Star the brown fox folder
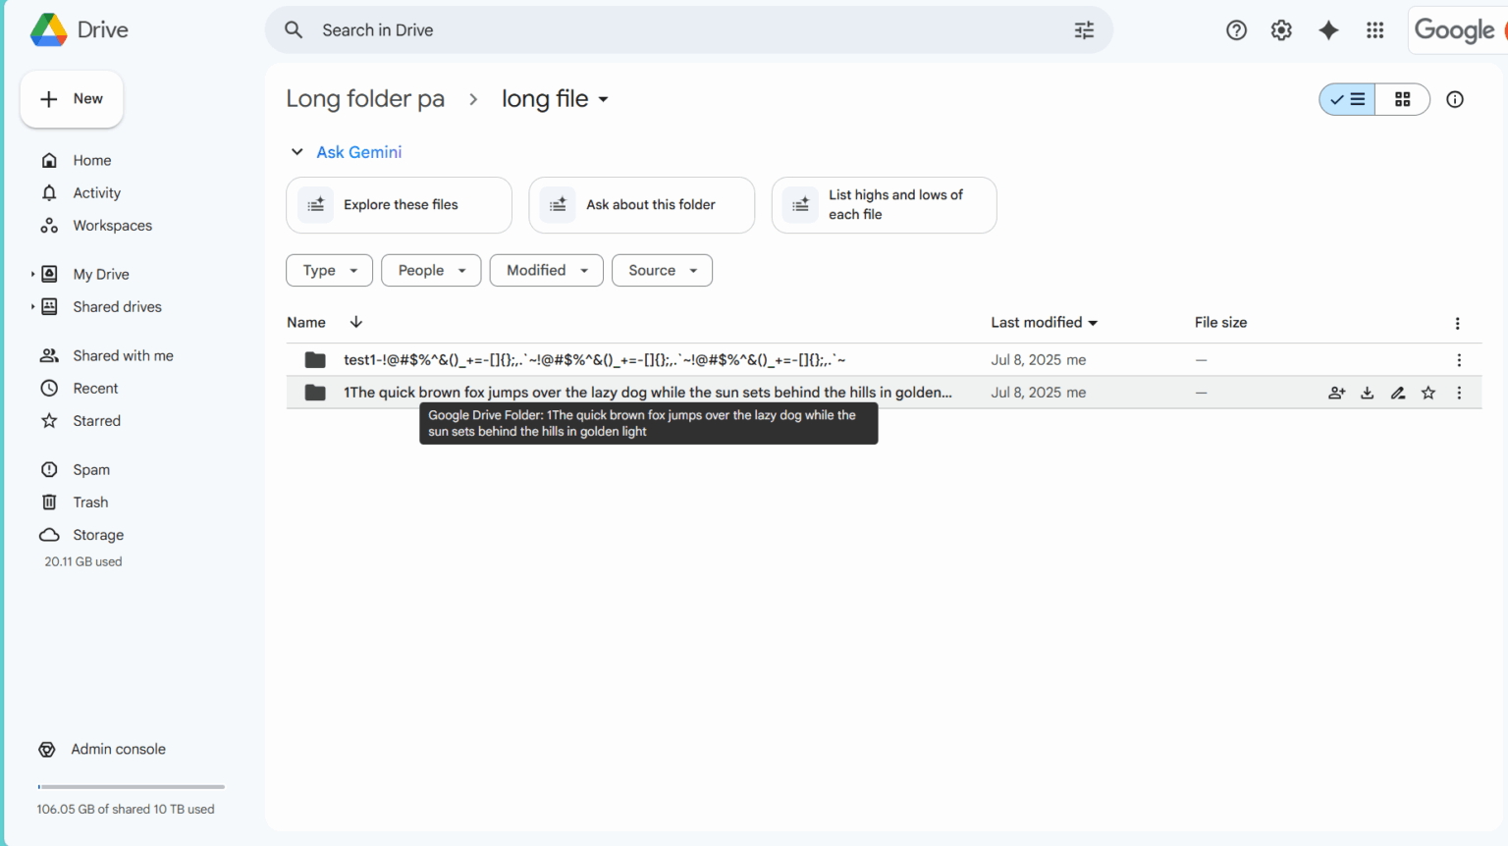Screen dimensions: 1508x846 [x=1428, y=392]
